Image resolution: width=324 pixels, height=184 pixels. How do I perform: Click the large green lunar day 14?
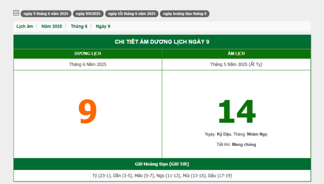pos(236,112)
